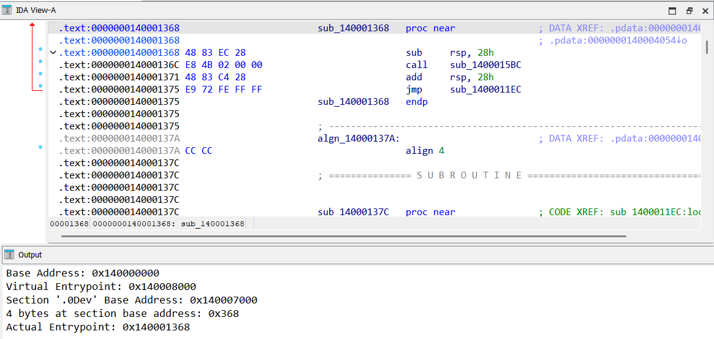Screen dimensions: 714x339
Task: Close the IDA View-A panel
Action: click(705, 10)
